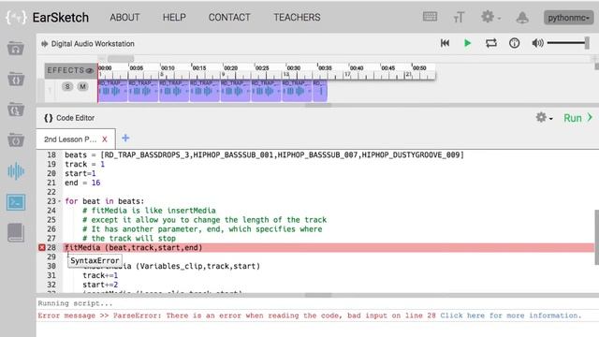Open font size icon in header
The width and height of the screenshot is (599, 337).
(459, 17)
